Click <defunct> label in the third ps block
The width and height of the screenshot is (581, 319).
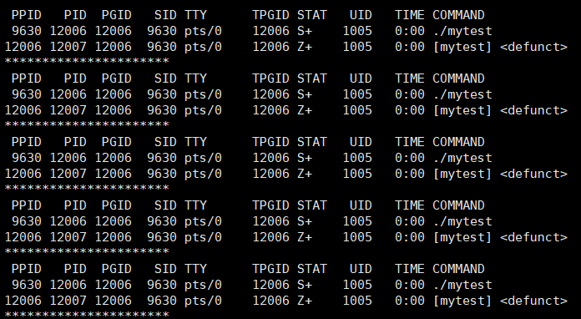533,174
